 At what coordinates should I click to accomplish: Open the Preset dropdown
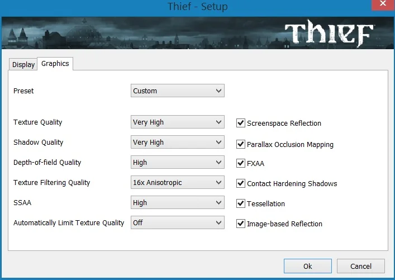pos(177,91)
